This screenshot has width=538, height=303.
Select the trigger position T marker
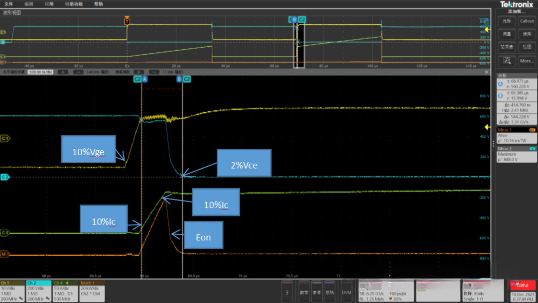[x=127, y=22]
